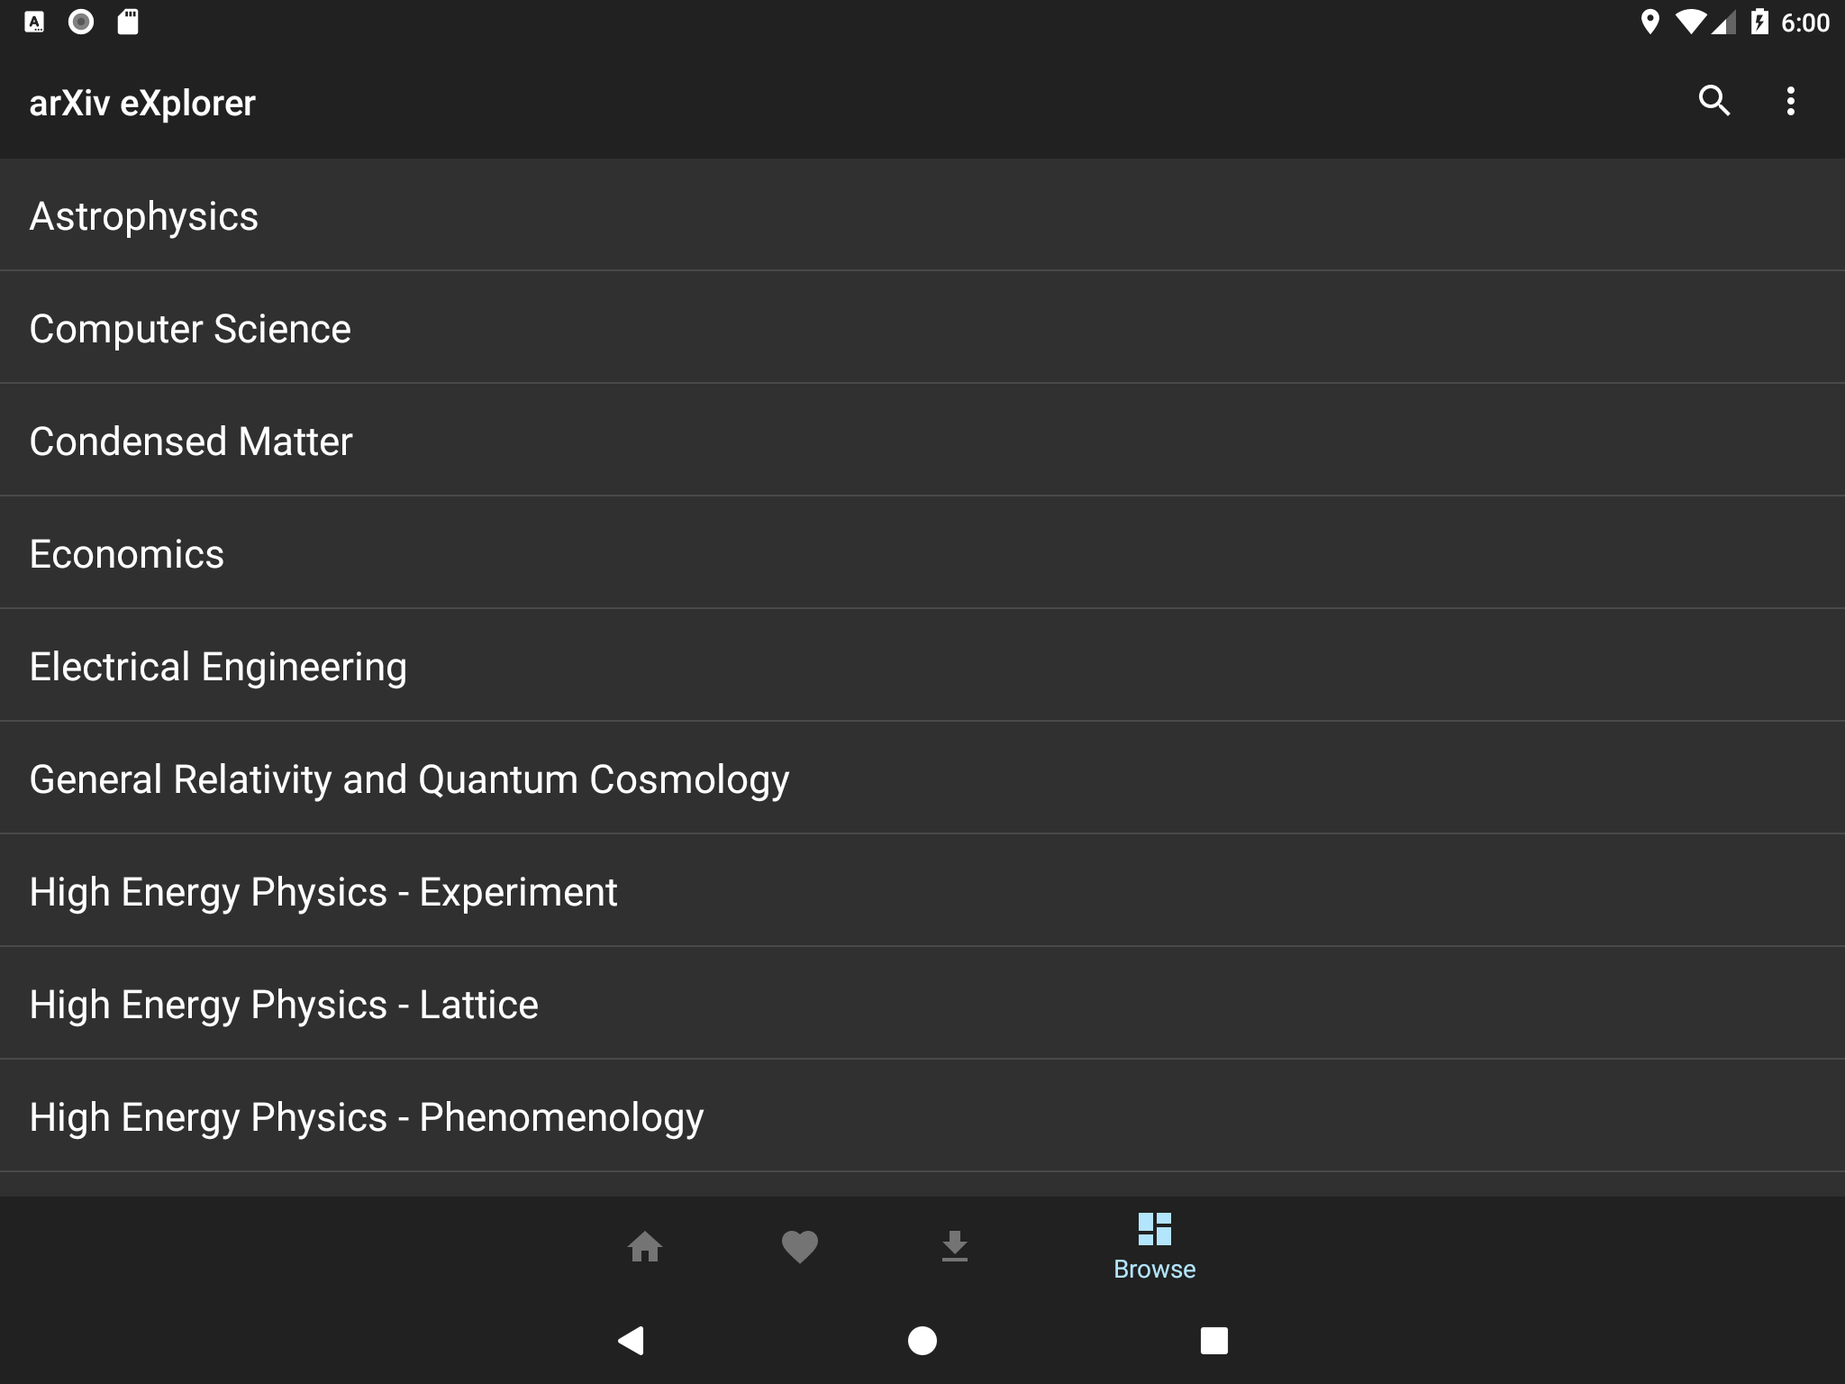
Task: Expand the Electrical Engineering category
Action: pos(218,667)
